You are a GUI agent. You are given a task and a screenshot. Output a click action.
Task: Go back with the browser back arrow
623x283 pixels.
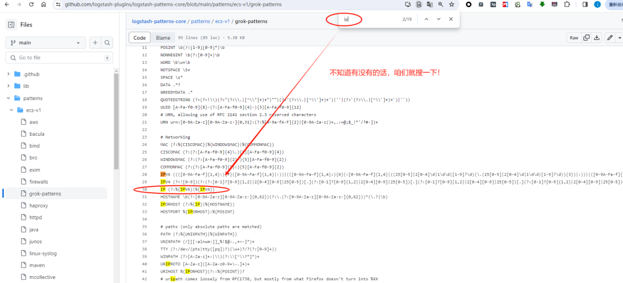coord(7,5)
